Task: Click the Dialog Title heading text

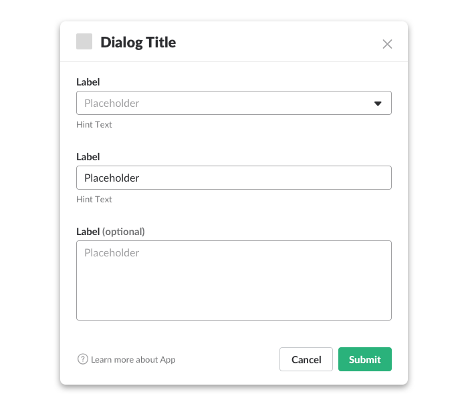Action: (138, 43)
